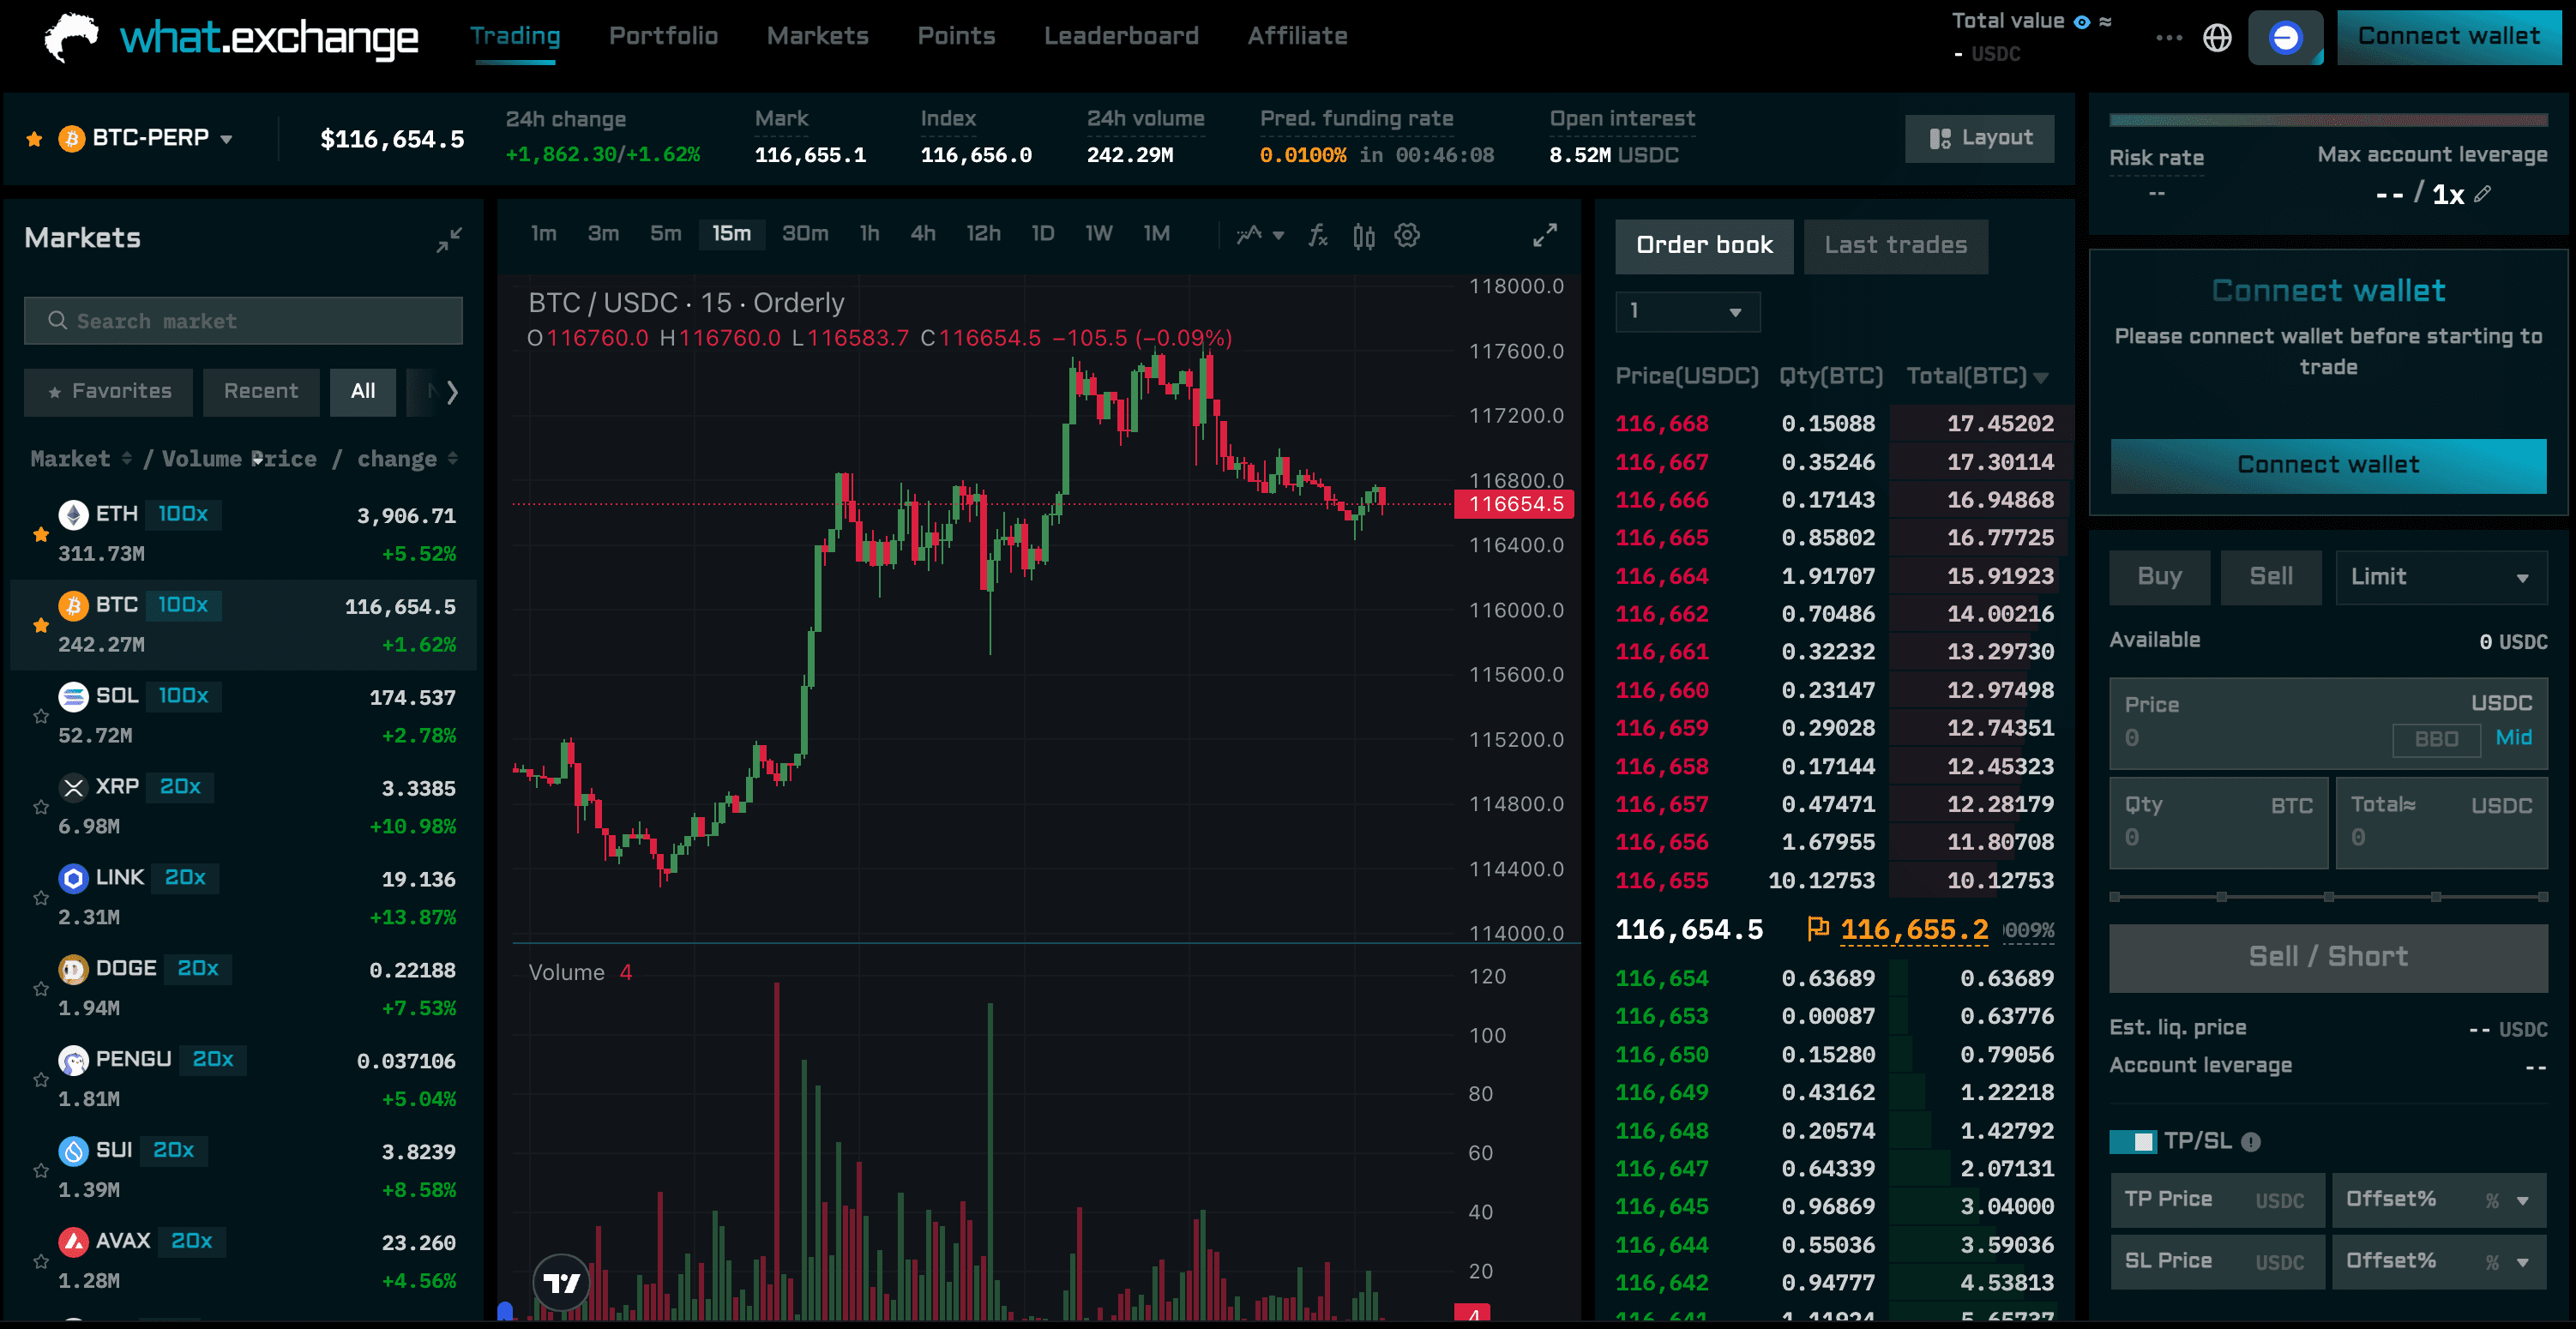Viewport: 2576px width, 1329px height.
Task: Click the TradingView logo on chart
Action: 561,1282
